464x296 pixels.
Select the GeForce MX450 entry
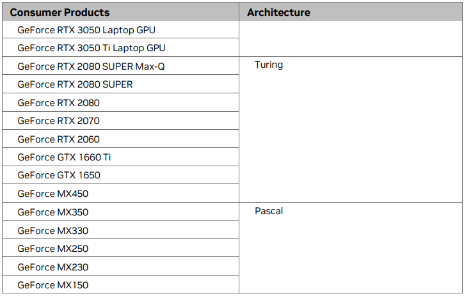click(x=53, y=194)
